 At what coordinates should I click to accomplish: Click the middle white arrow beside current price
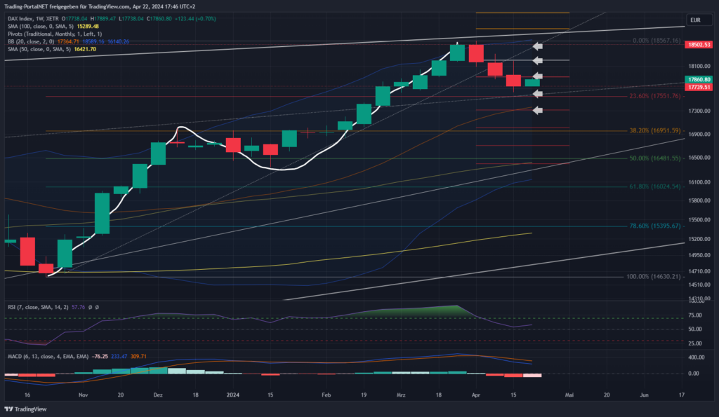[x=538, y=76]
